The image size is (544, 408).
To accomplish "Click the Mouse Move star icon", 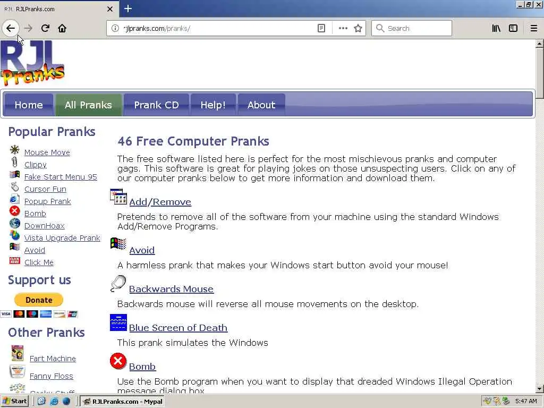I will click(x=14, y=150).
